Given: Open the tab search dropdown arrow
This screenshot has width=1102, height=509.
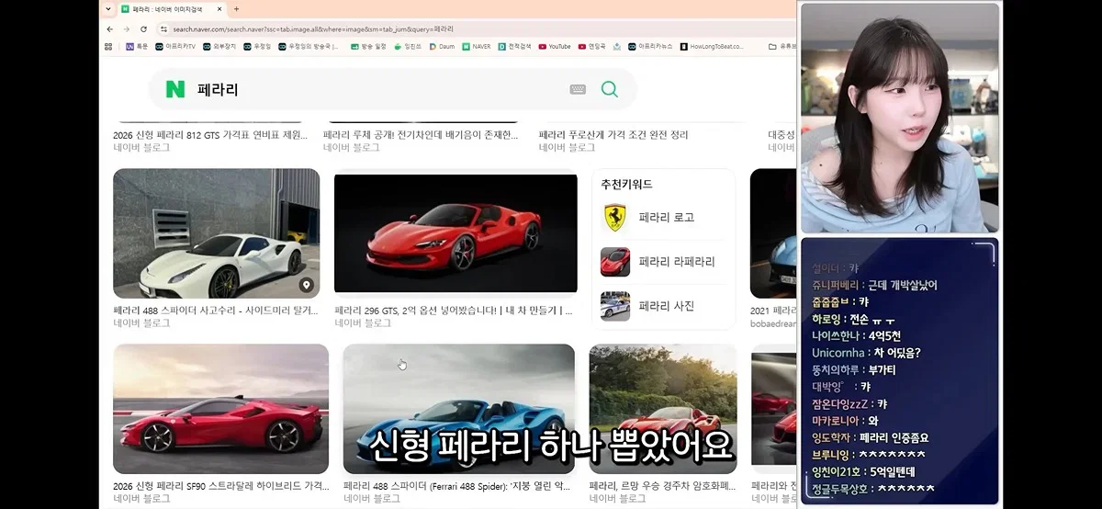Looking at the screenshot, I should pos(108,9).
